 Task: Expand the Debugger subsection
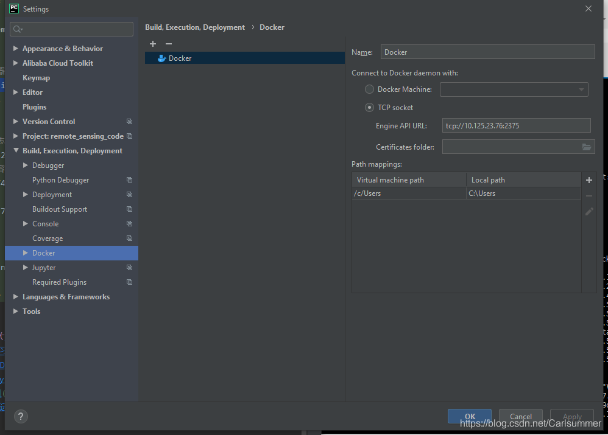click(x=25, y=165)
